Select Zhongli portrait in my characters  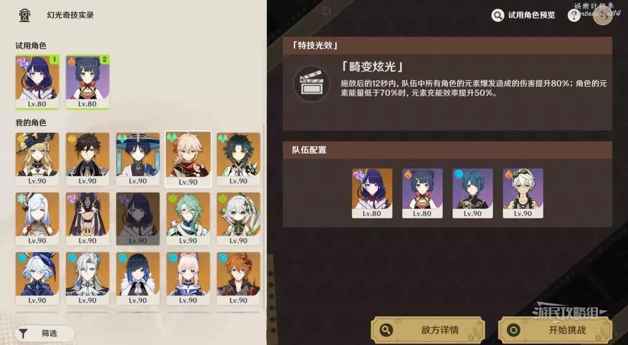tap(87, 159)
